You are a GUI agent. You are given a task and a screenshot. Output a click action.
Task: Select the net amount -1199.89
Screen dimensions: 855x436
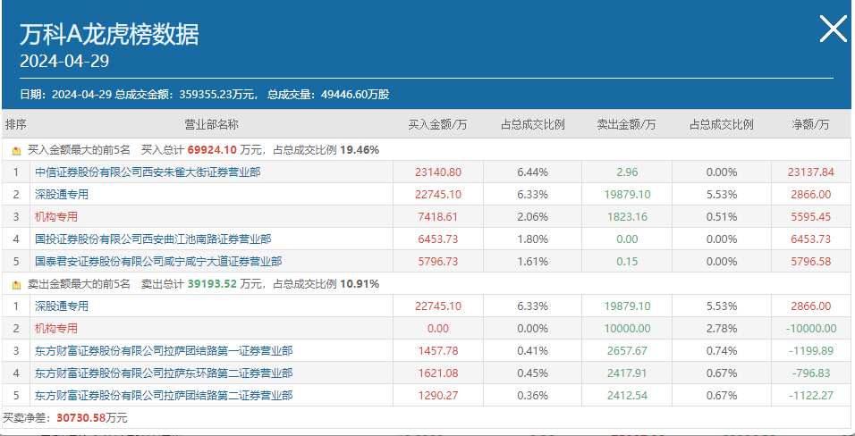(811, 351)
